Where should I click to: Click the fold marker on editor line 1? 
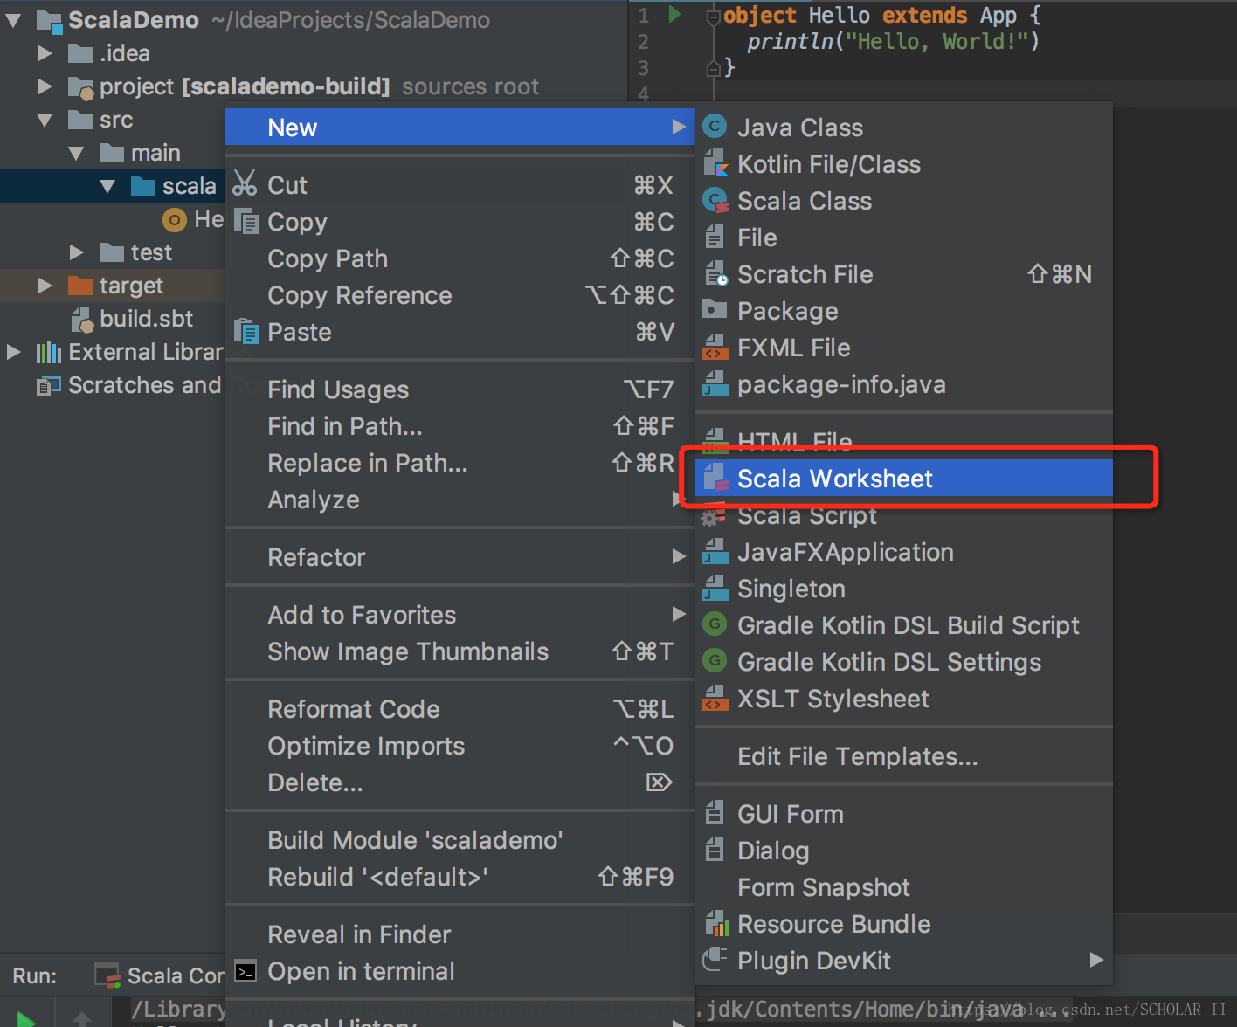coord(713,16)
